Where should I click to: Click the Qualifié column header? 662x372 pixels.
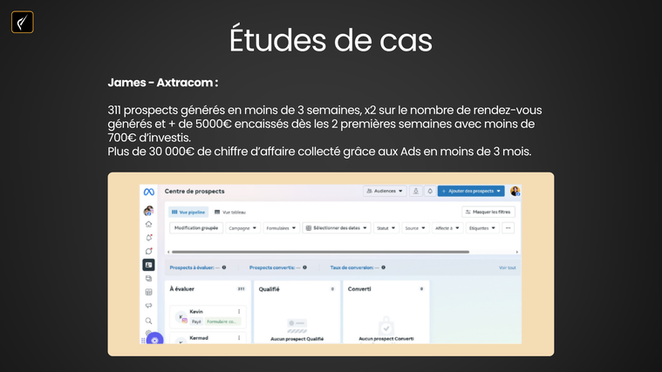coord(269,289)
